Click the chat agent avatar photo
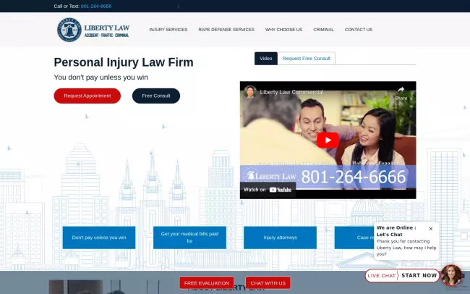Viewport: 470px width, 294px height. pyautogui.click(x=451, y=275)
